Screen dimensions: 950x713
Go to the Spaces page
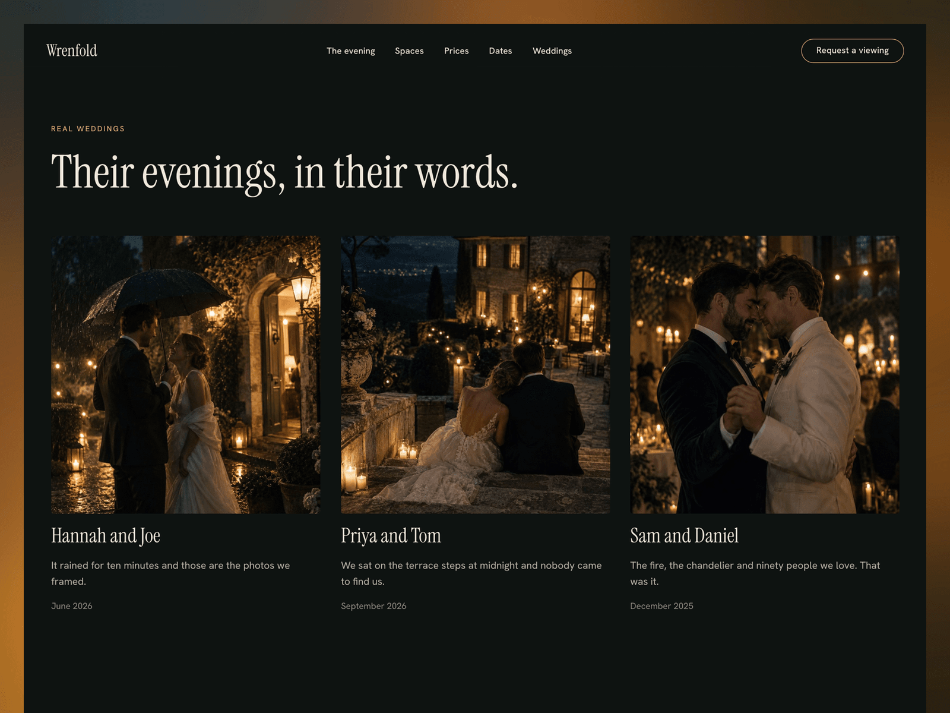tap(409, 51)
